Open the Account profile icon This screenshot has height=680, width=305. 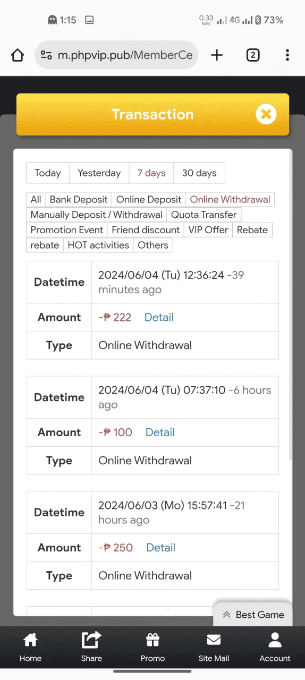coord(275,648)
